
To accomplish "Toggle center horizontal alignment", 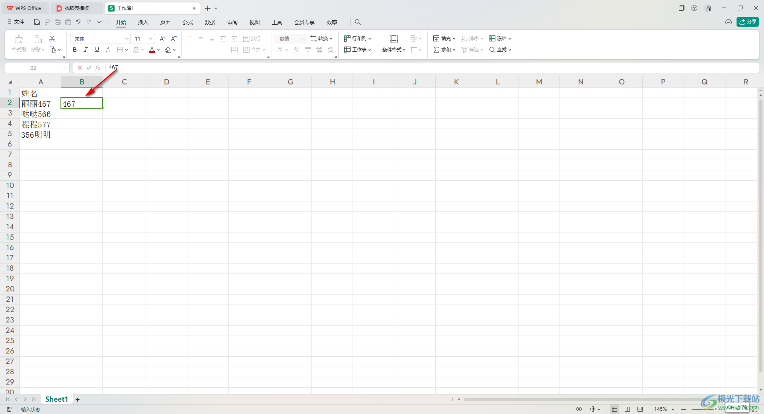I will pos(201,50).
